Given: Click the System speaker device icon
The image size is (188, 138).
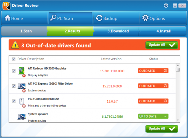Looking at the screenshot, I should pos(21,117).
